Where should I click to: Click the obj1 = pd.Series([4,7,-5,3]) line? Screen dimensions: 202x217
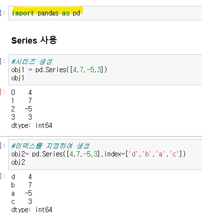point(59,70)
